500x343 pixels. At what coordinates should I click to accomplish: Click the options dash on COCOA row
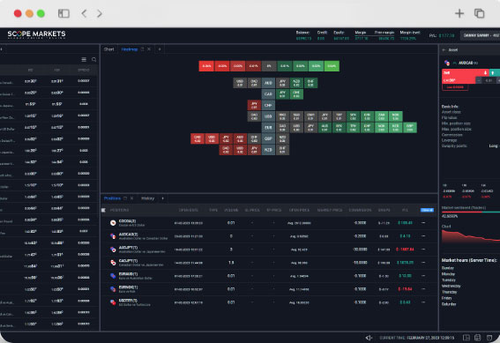point(423,223)
